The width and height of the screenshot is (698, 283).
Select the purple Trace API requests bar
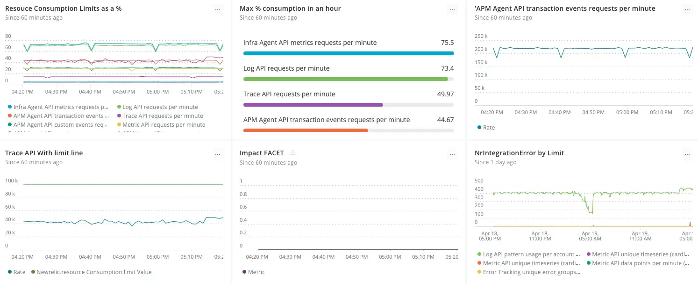(x=313, y=105)
